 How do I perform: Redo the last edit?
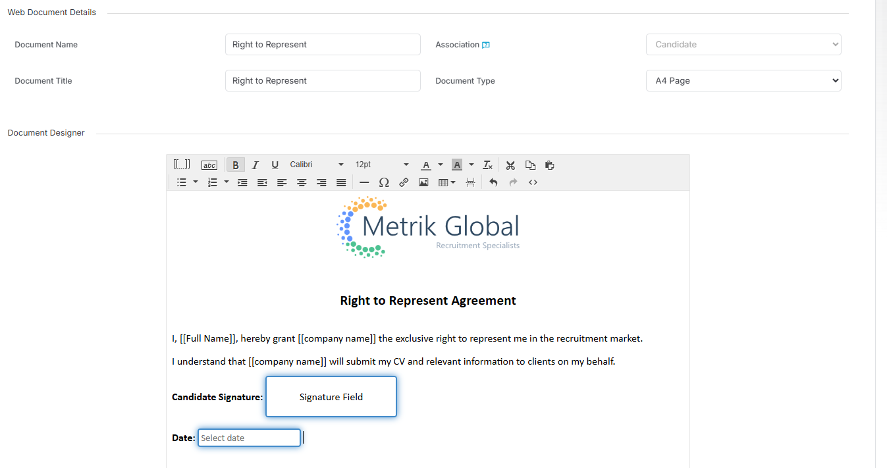tap(513, 182)
